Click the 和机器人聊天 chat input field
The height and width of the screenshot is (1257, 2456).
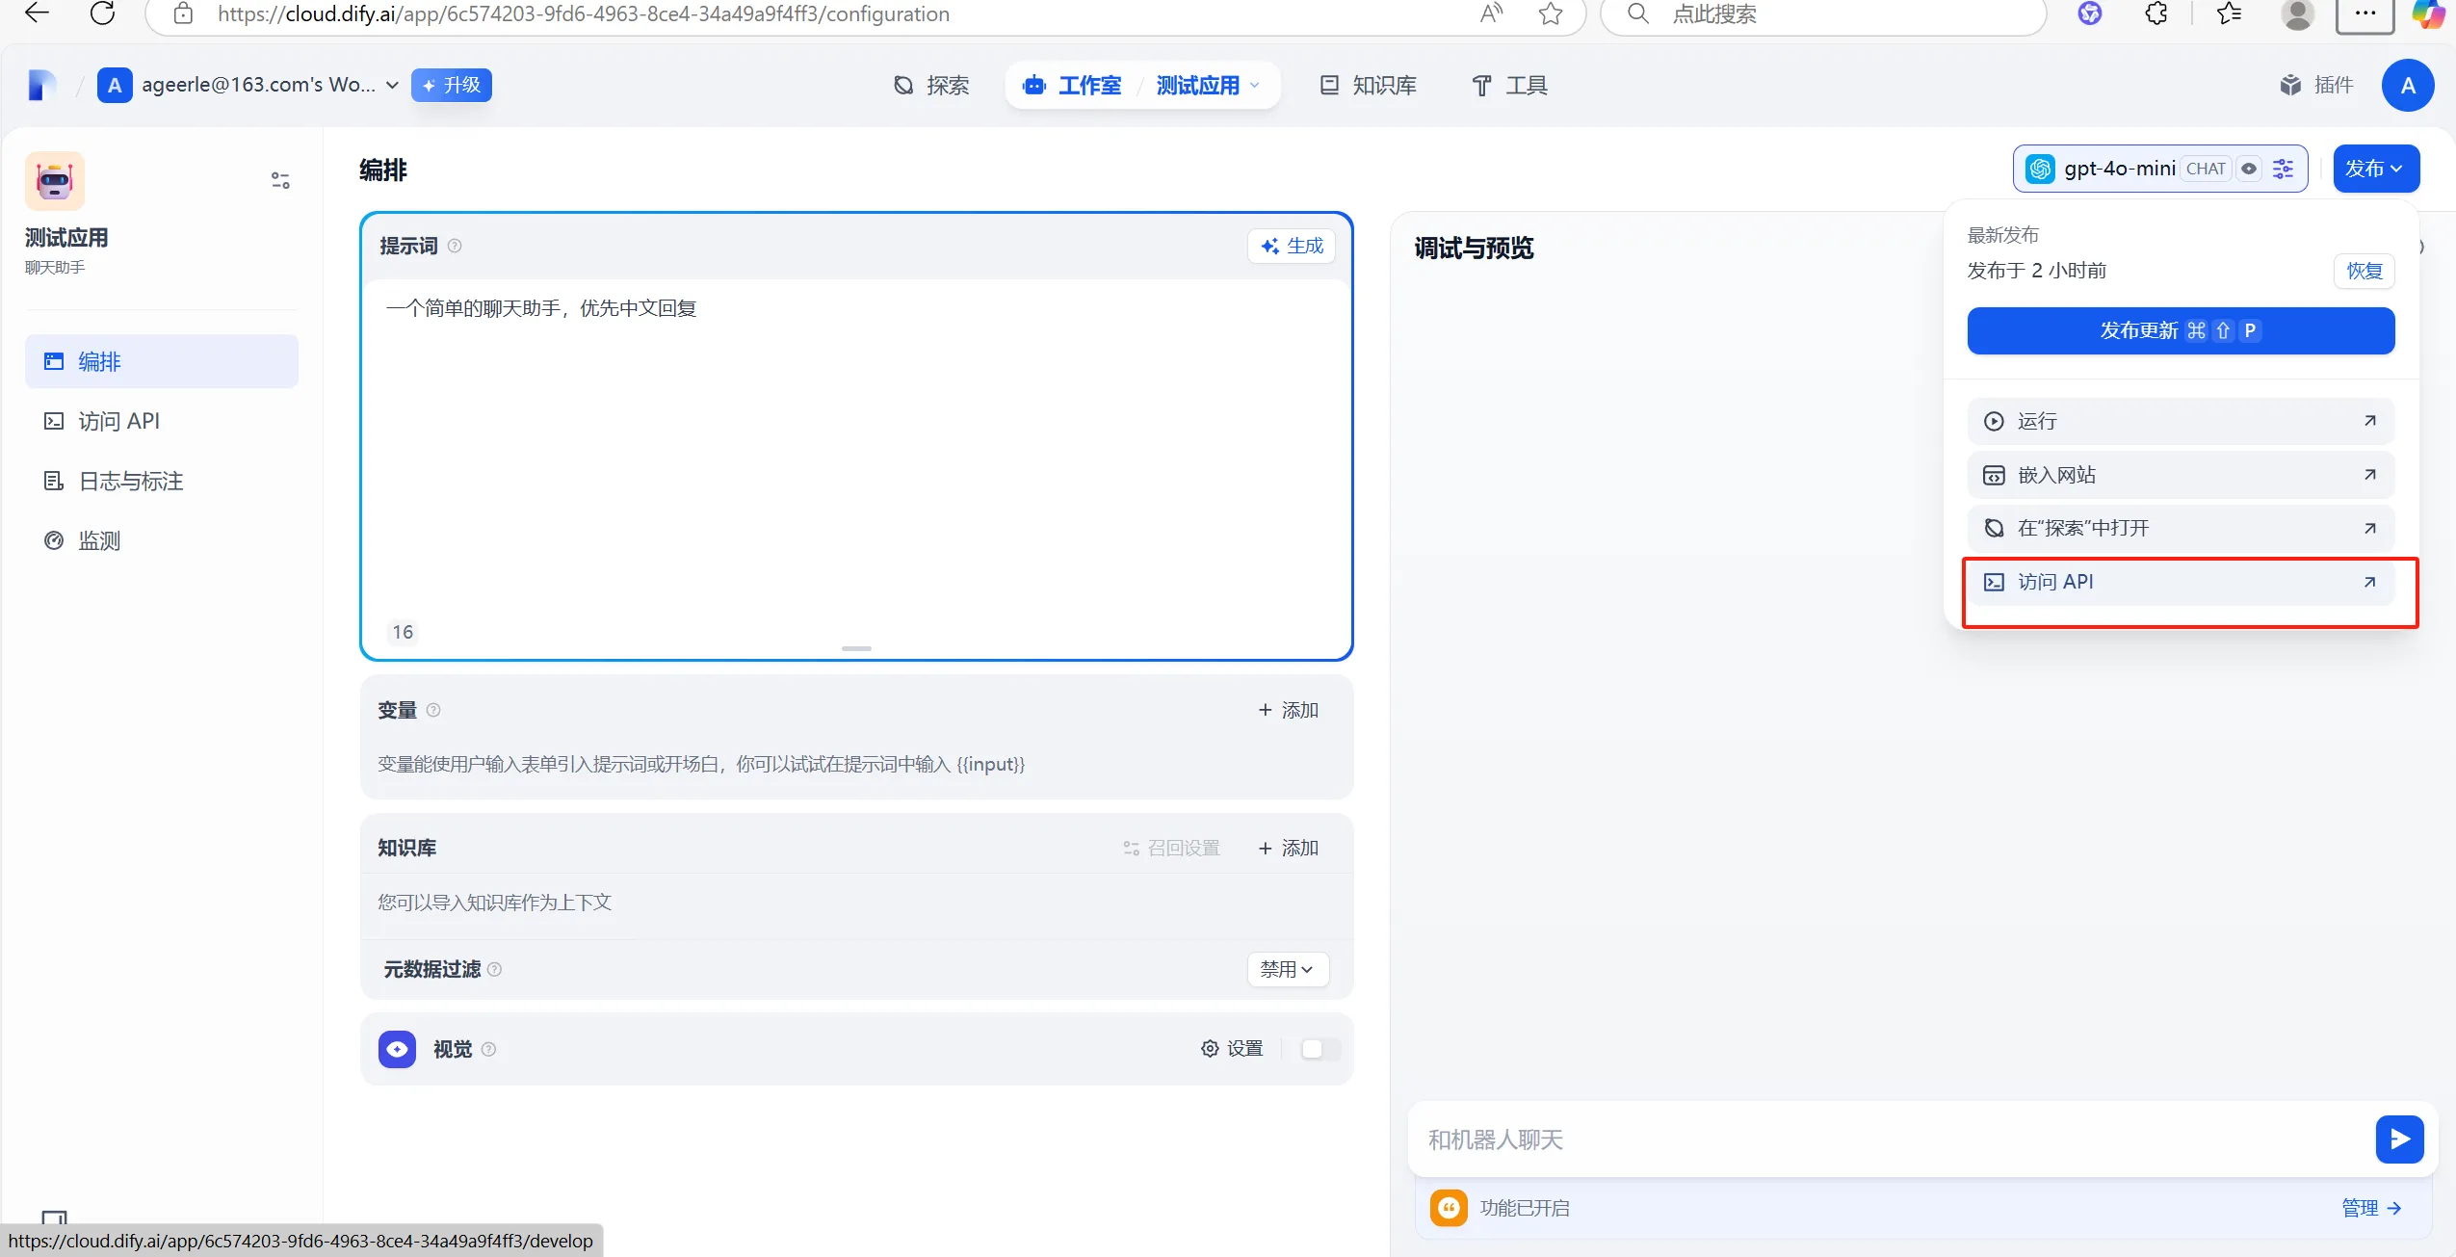[1830, 1139]
